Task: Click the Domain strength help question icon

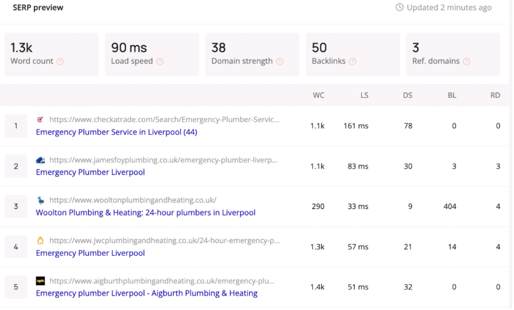Action: pyautogui.click(x=280, y=61)
